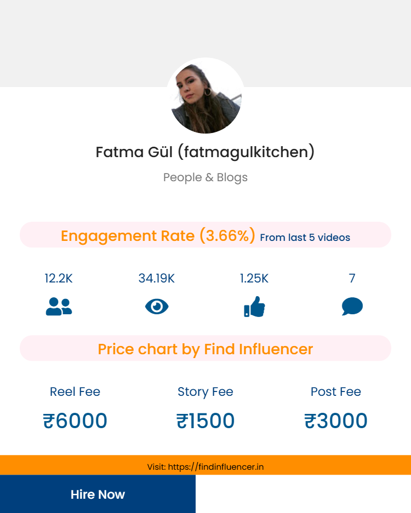Click the ₹1500 story price
Image resolution: width=411 pixels, height=513 pixels.
click(206, 421)
